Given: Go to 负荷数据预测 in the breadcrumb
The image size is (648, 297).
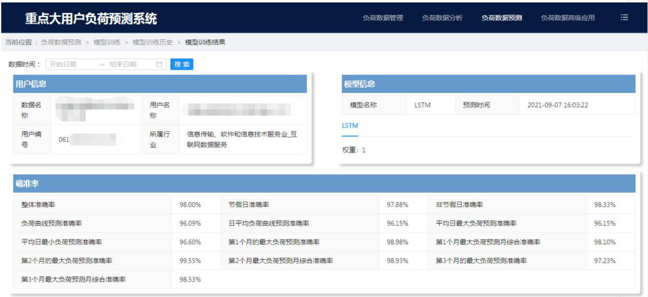Looking at the screenshot, I should click(61, 42).
